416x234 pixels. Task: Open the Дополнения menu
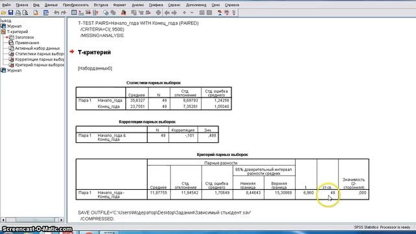pos(196,5)
